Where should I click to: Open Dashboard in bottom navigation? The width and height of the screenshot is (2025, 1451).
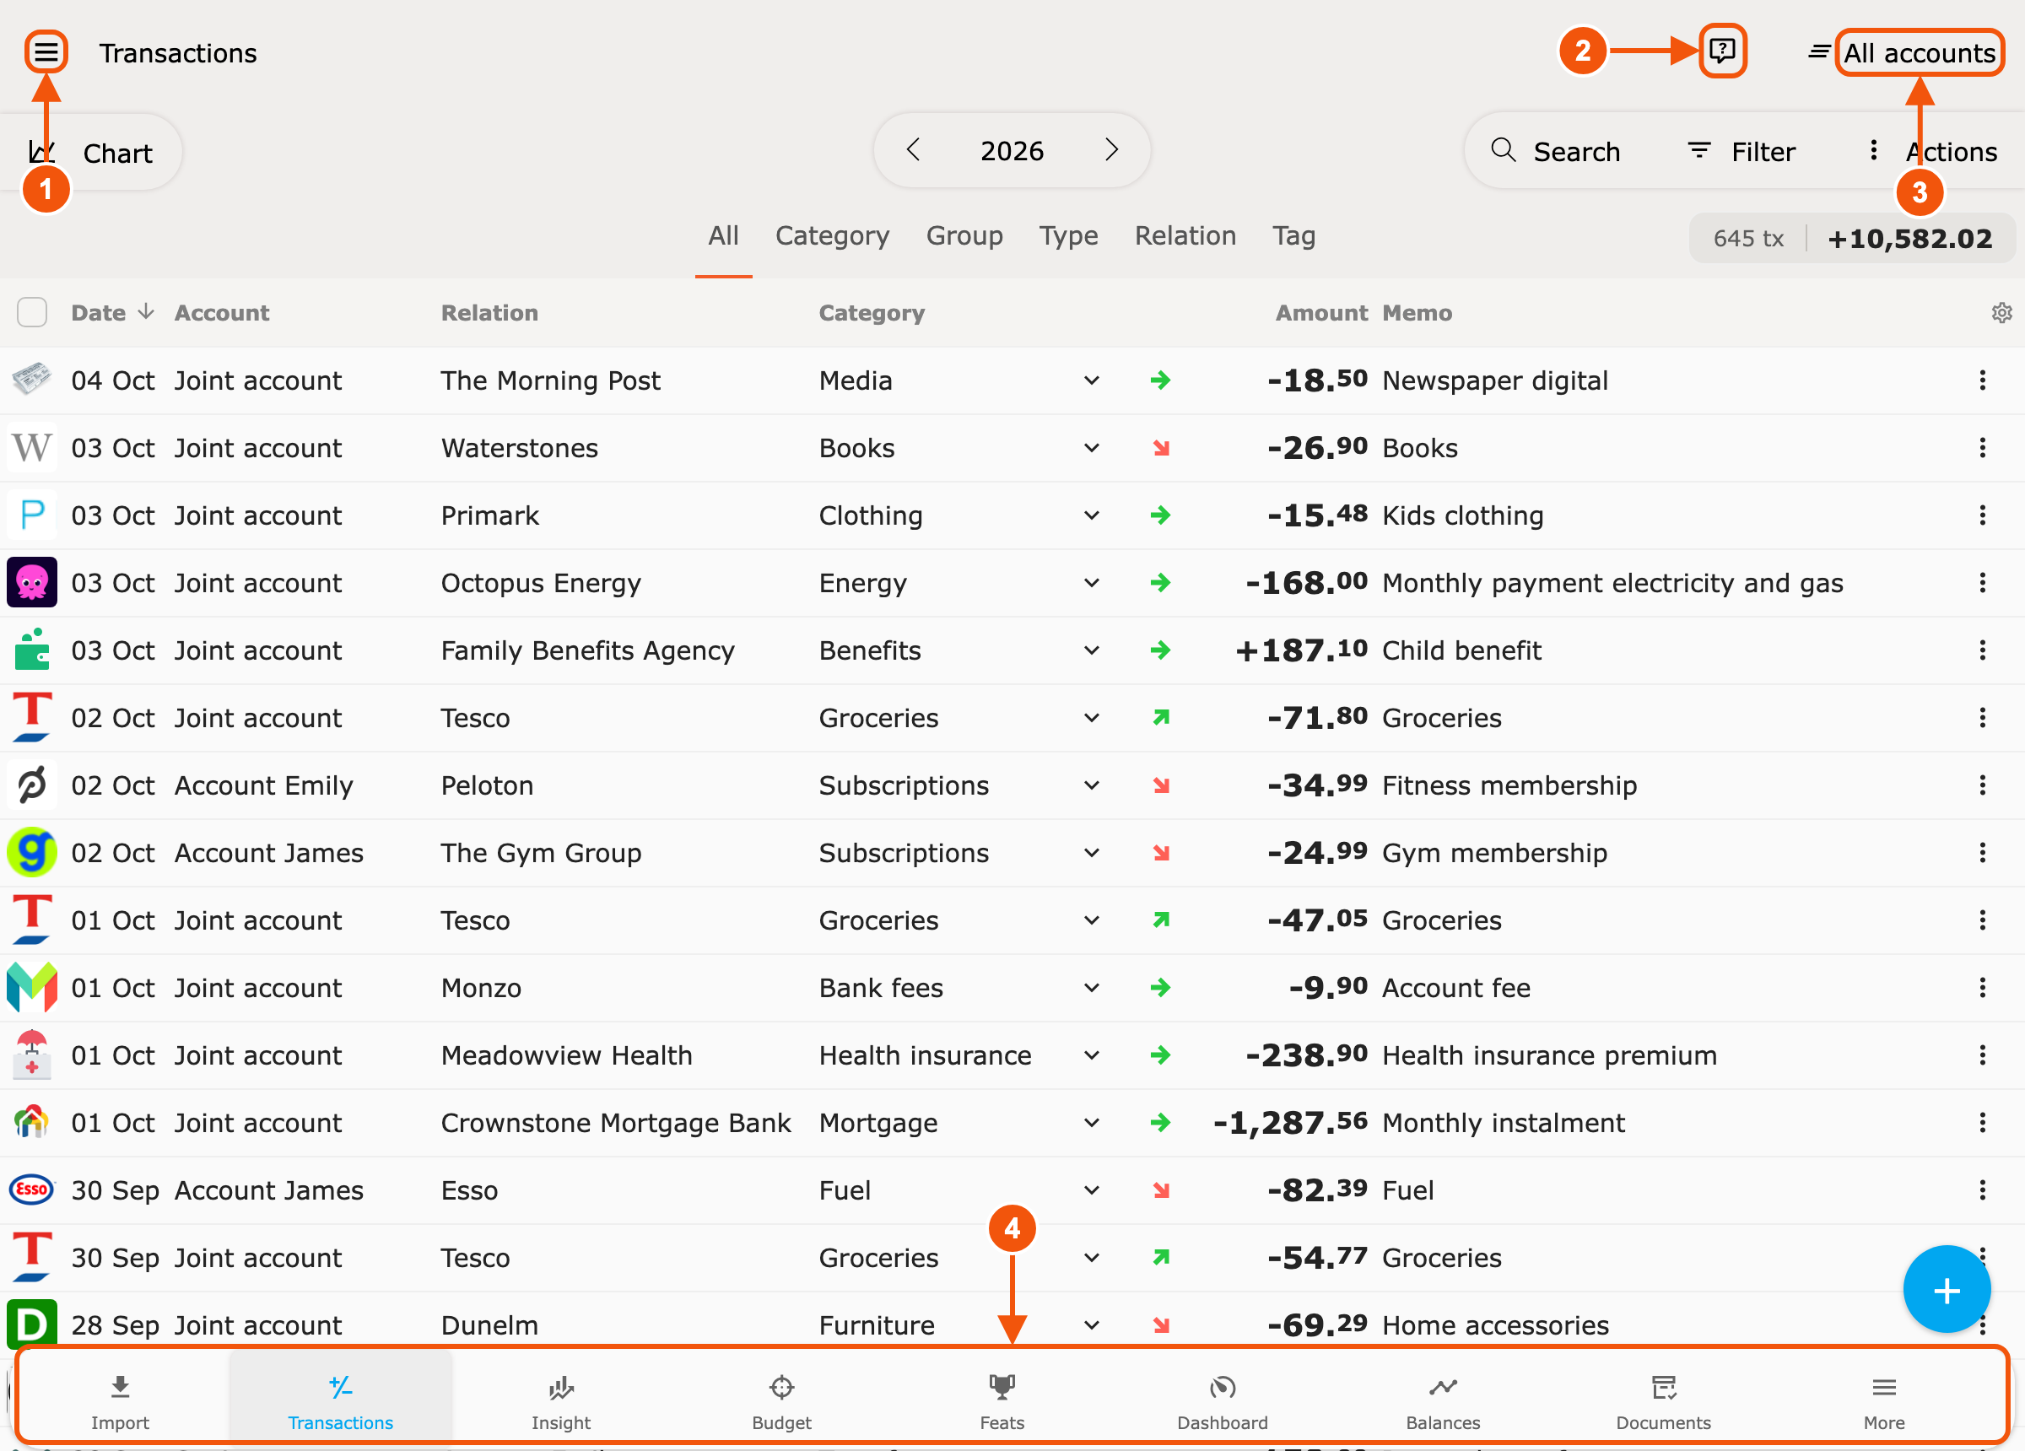pyautogui.click(x=1223, y=1401)
